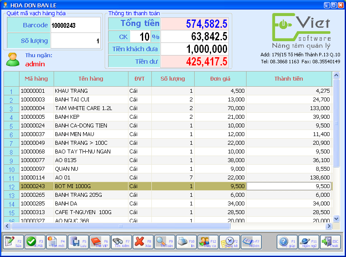This screenshot has height=257, width=346.
Task: Sort by the Tên hàng column header
Action: click(x=91, y=79)
